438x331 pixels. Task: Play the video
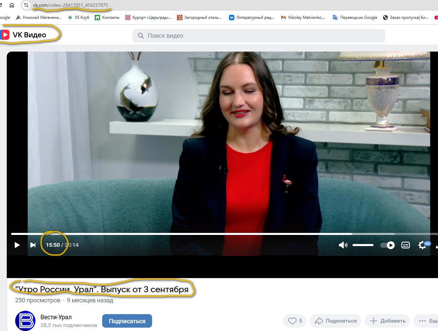(x=17, y=245)
